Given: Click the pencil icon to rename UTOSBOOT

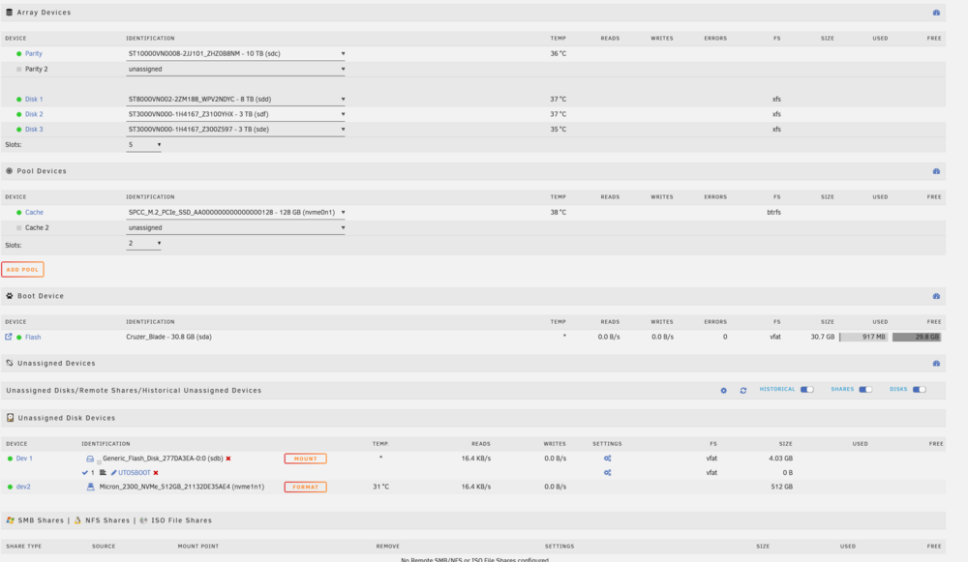Looking at the screenshot, I should coord(113,473).
